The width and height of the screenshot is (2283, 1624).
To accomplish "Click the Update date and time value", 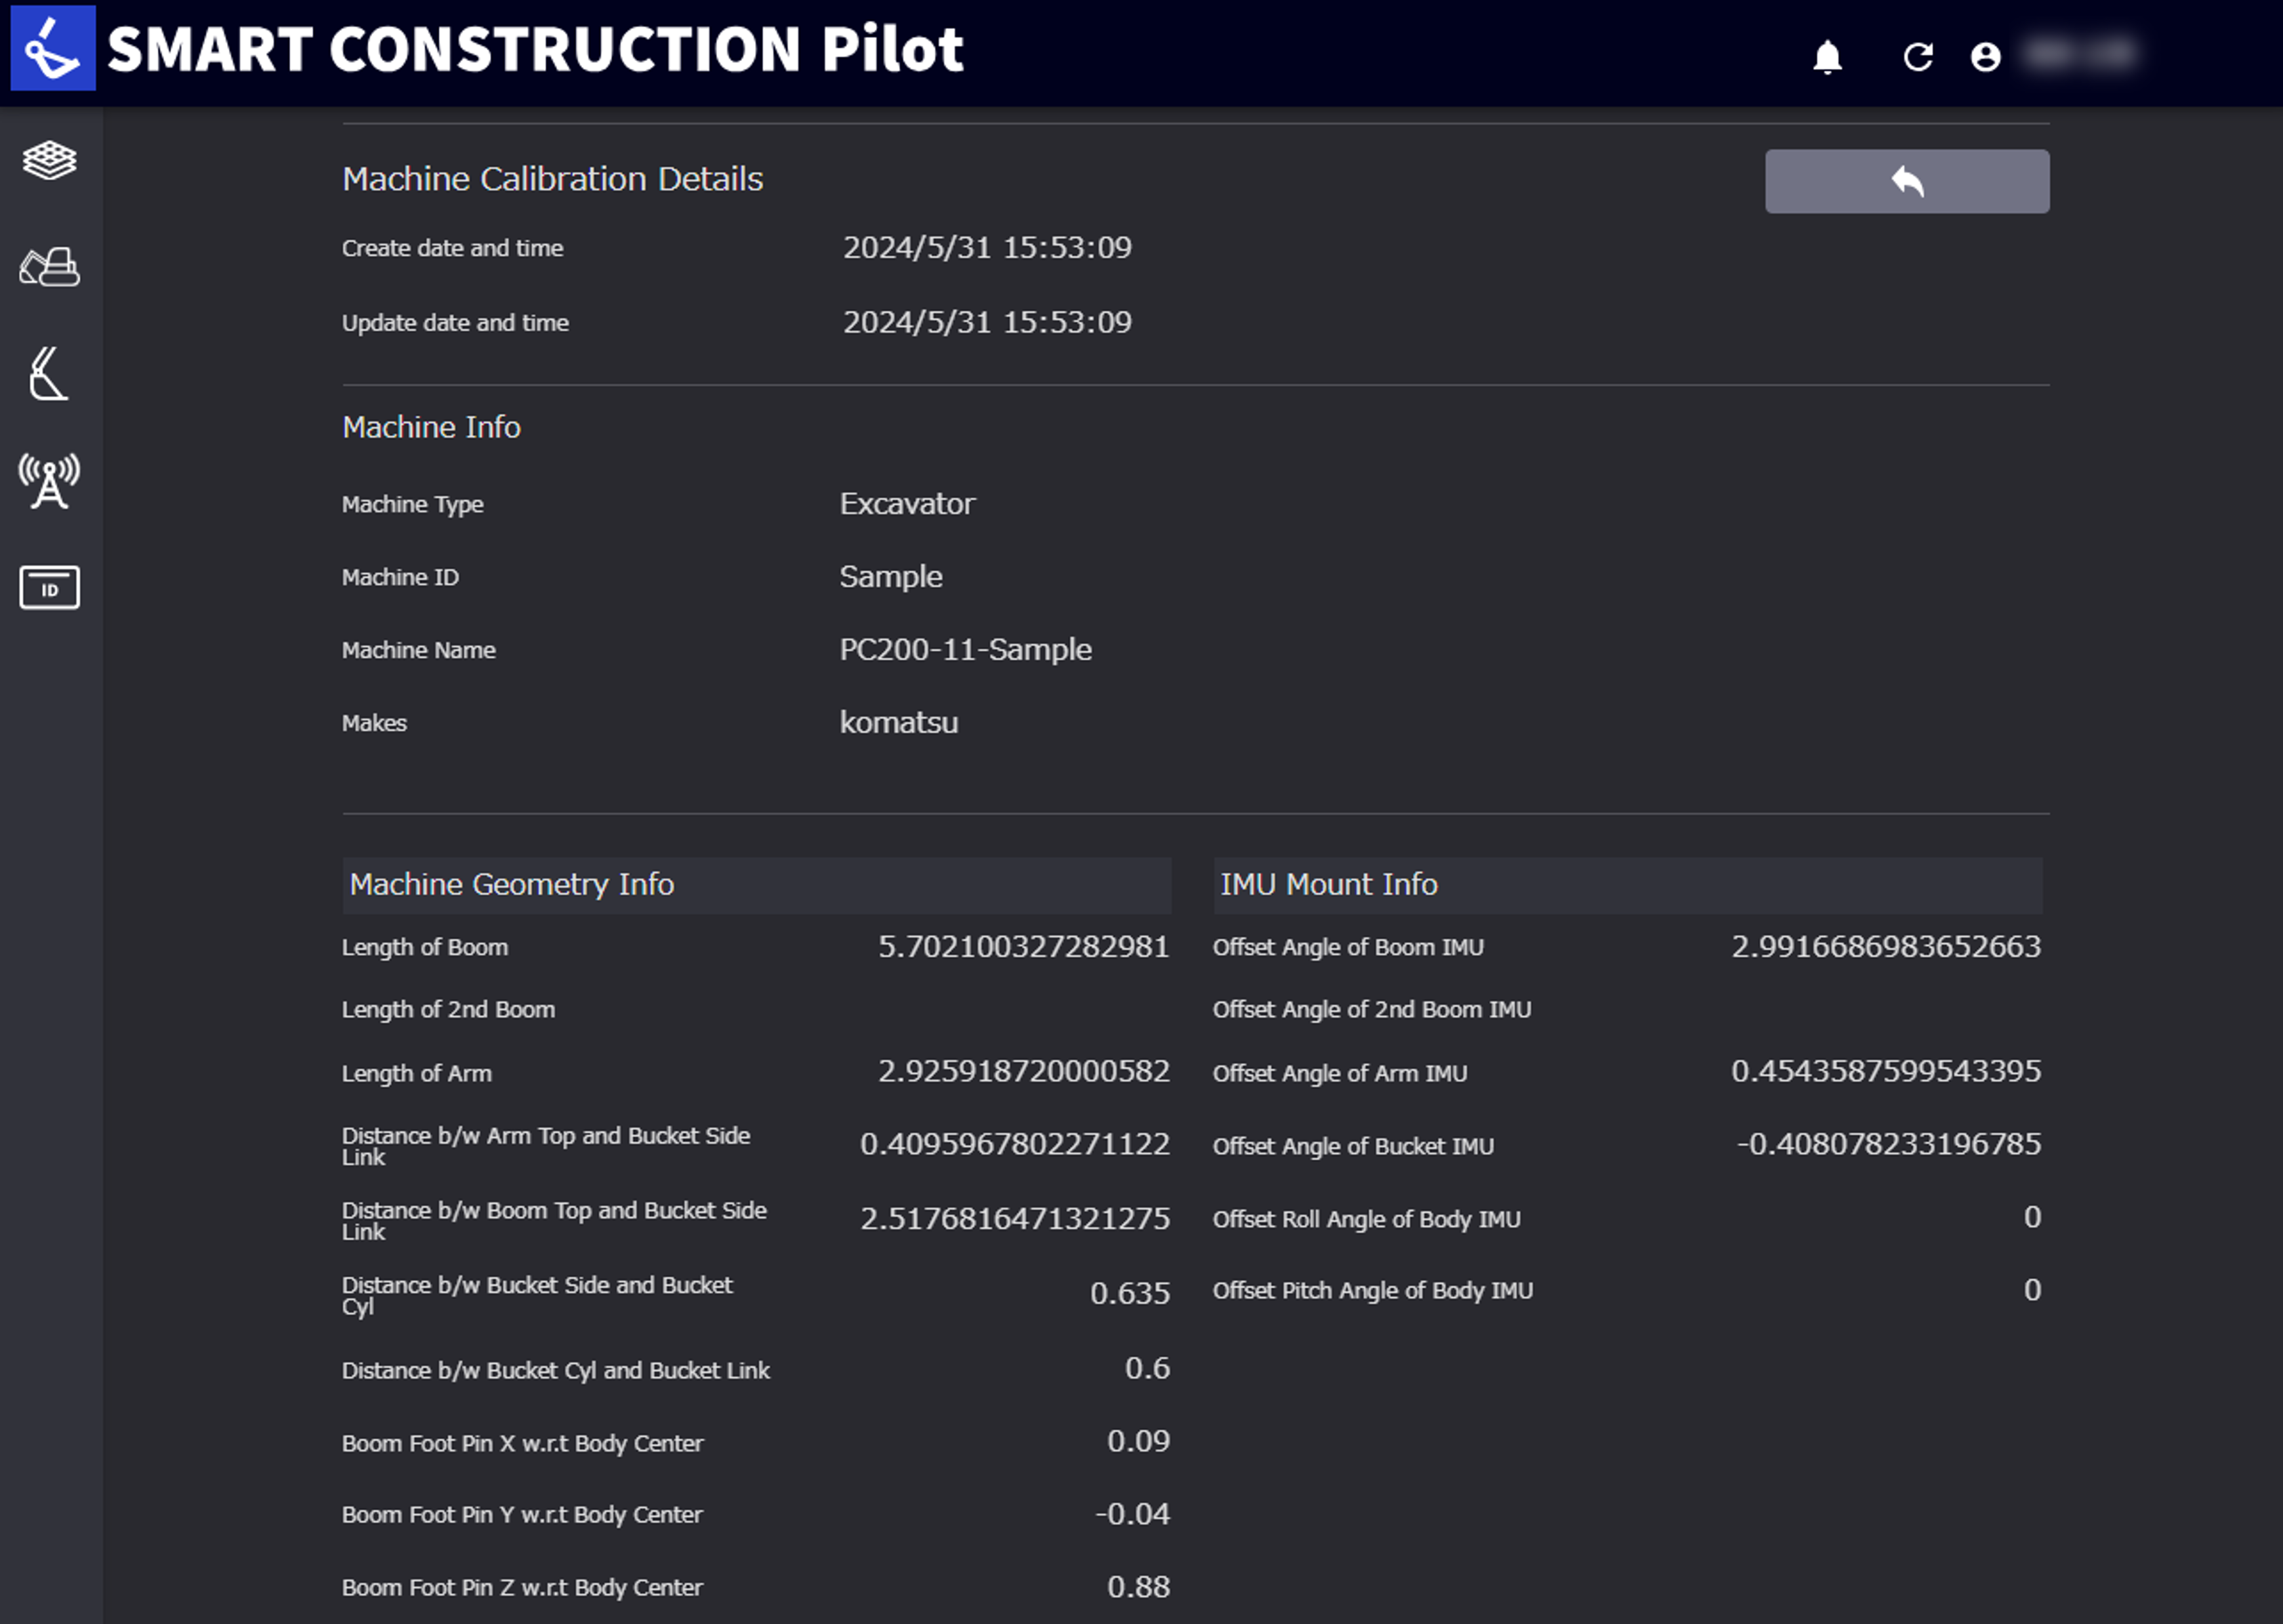I will click(x=987, y=322).
